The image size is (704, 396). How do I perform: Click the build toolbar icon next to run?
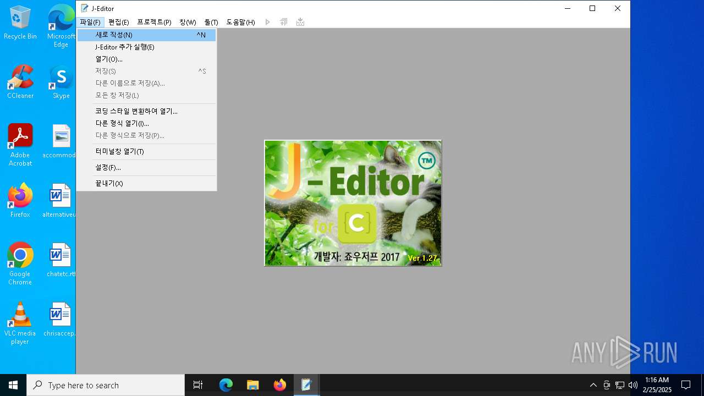[x=284, y=22]
